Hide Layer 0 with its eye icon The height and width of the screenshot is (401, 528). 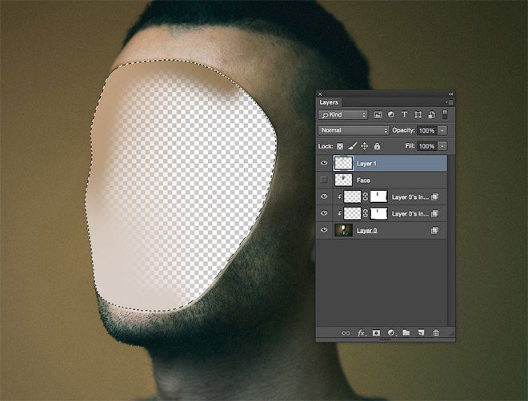(x=324, y=230)
